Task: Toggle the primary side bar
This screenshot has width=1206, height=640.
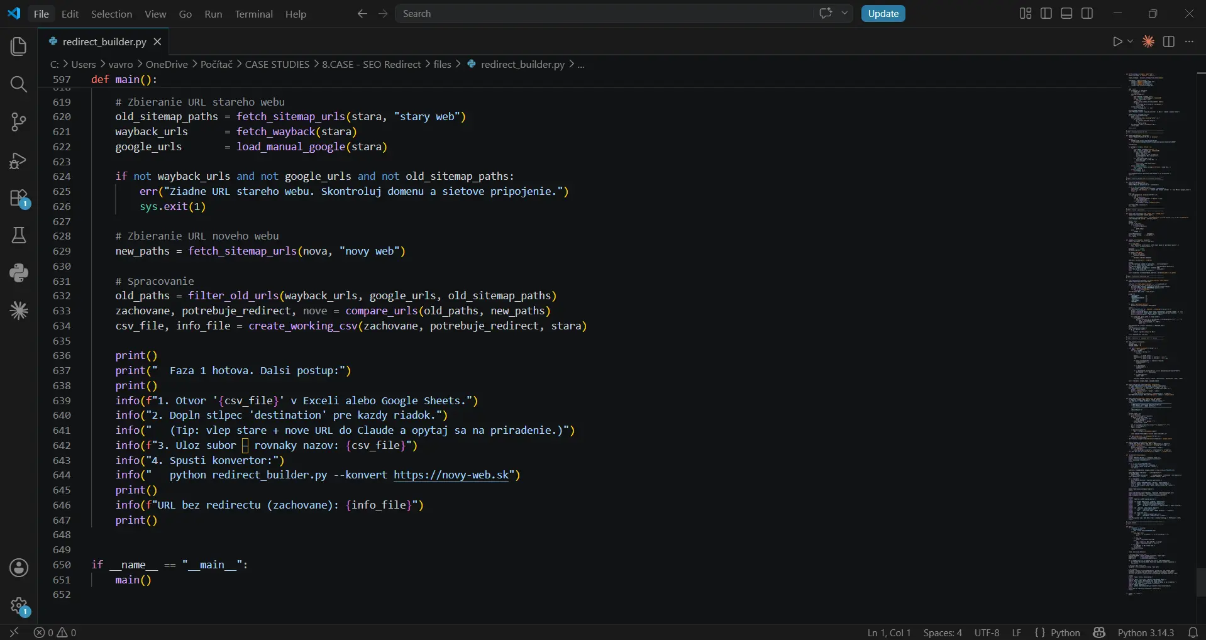Action: coord(1046,14)
